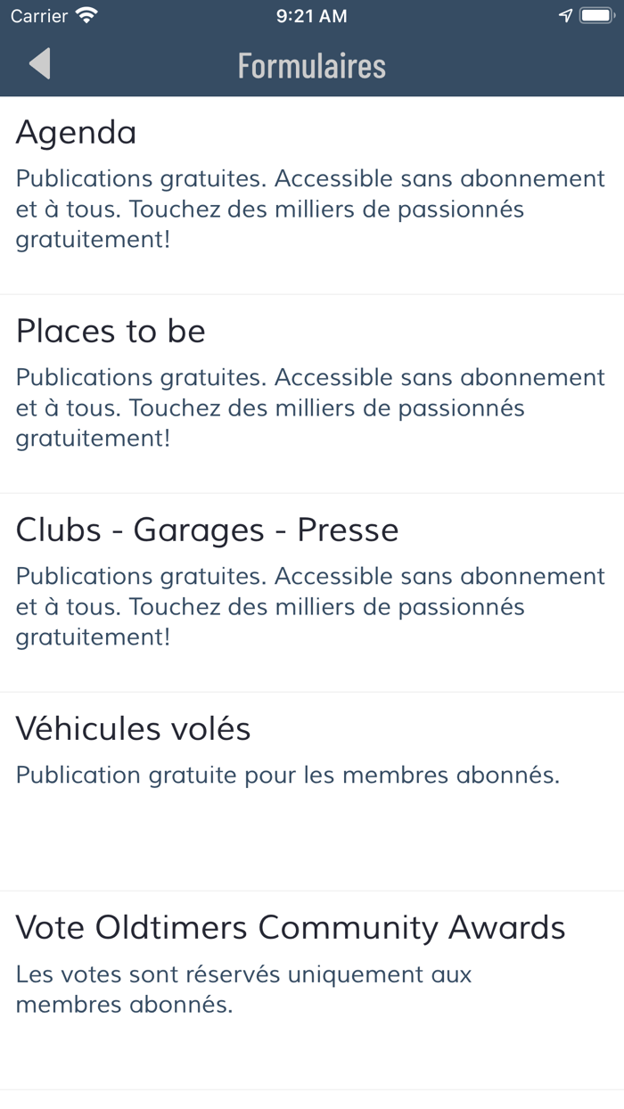The width and height of the screenshot is (624, 1109).
Task: Tap 'Les votes sont réservés' description
Action: click(x=243, y=990)
